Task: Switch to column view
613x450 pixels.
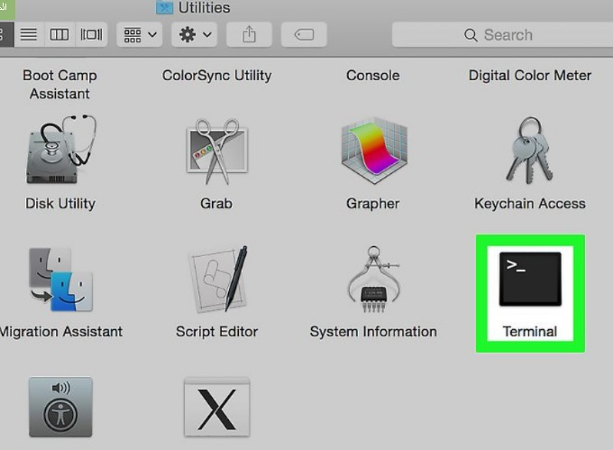Action: pyautogui.click(x=59, y=35)
